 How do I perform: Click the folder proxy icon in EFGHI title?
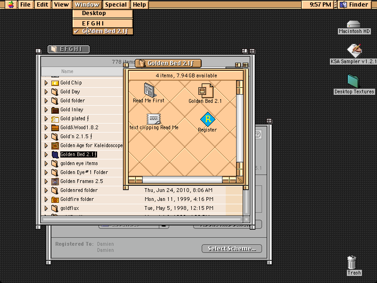tap(54, 49)
